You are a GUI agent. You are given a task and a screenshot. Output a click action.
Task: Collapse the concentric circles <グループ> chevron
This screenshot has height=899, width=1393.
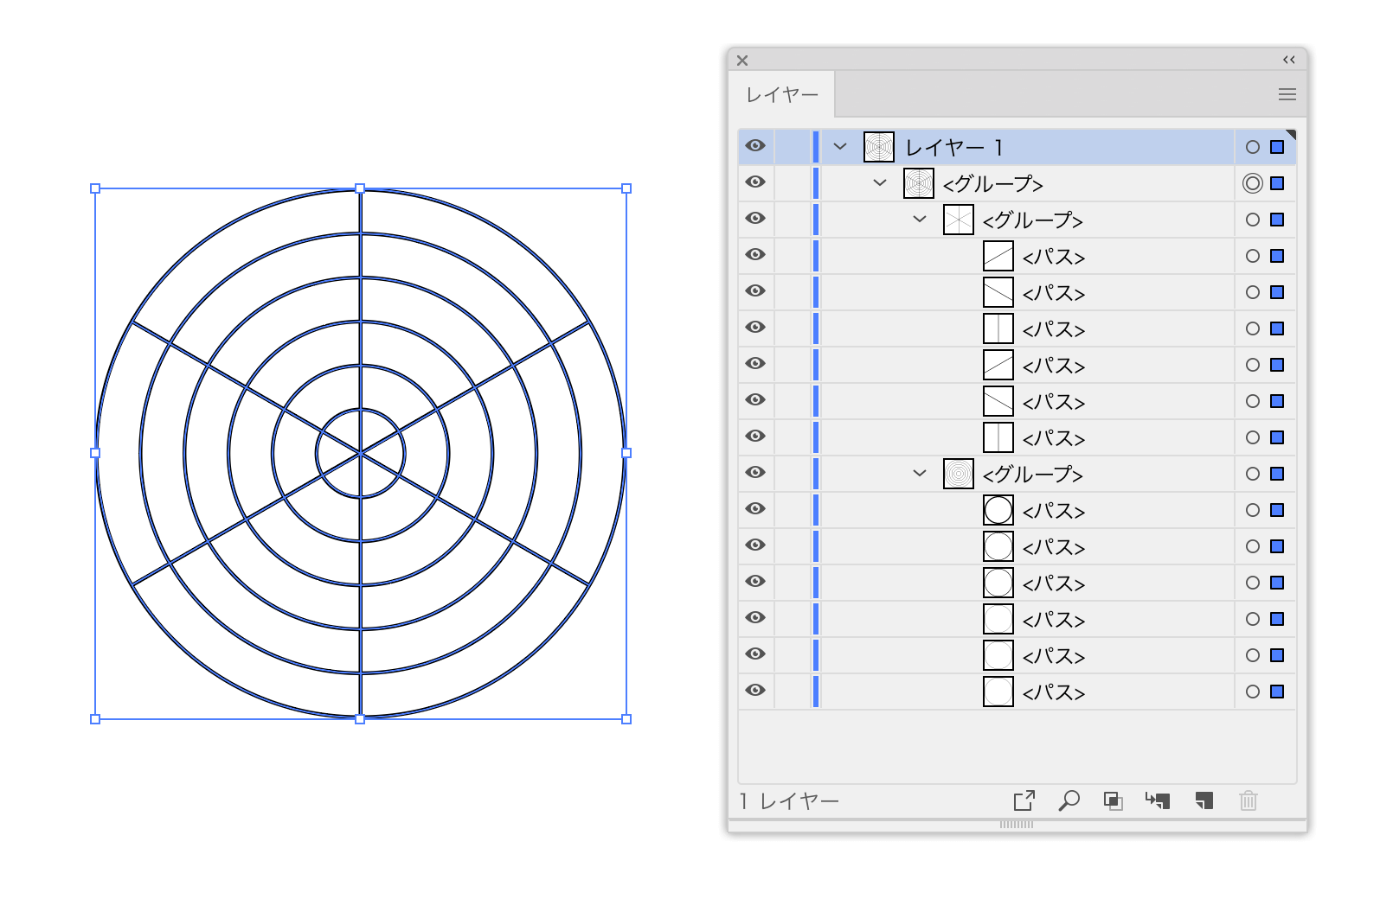pyautogui.click(x=920, y=474)
